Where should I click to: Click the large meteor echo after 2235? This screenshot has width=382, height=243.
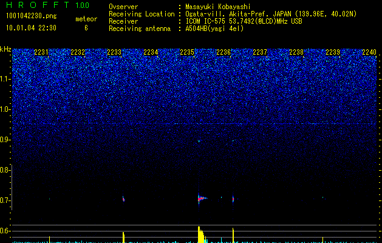[201, 199]
